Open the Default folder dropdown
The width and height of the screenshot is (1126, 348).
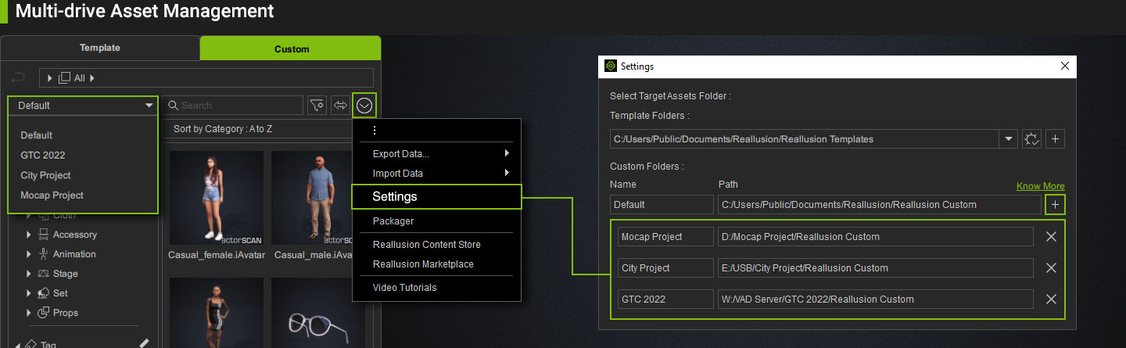[x=84, y=106]
